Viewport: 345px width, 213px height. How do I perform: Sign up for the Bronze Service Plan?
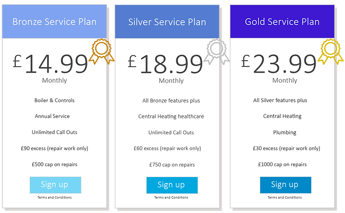(55, 185)
